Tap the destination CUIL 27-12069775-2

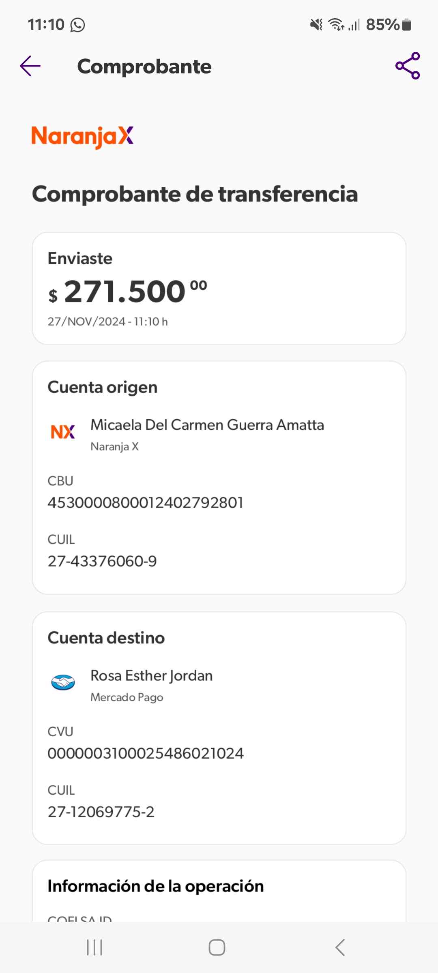click(x=101, y=812)
